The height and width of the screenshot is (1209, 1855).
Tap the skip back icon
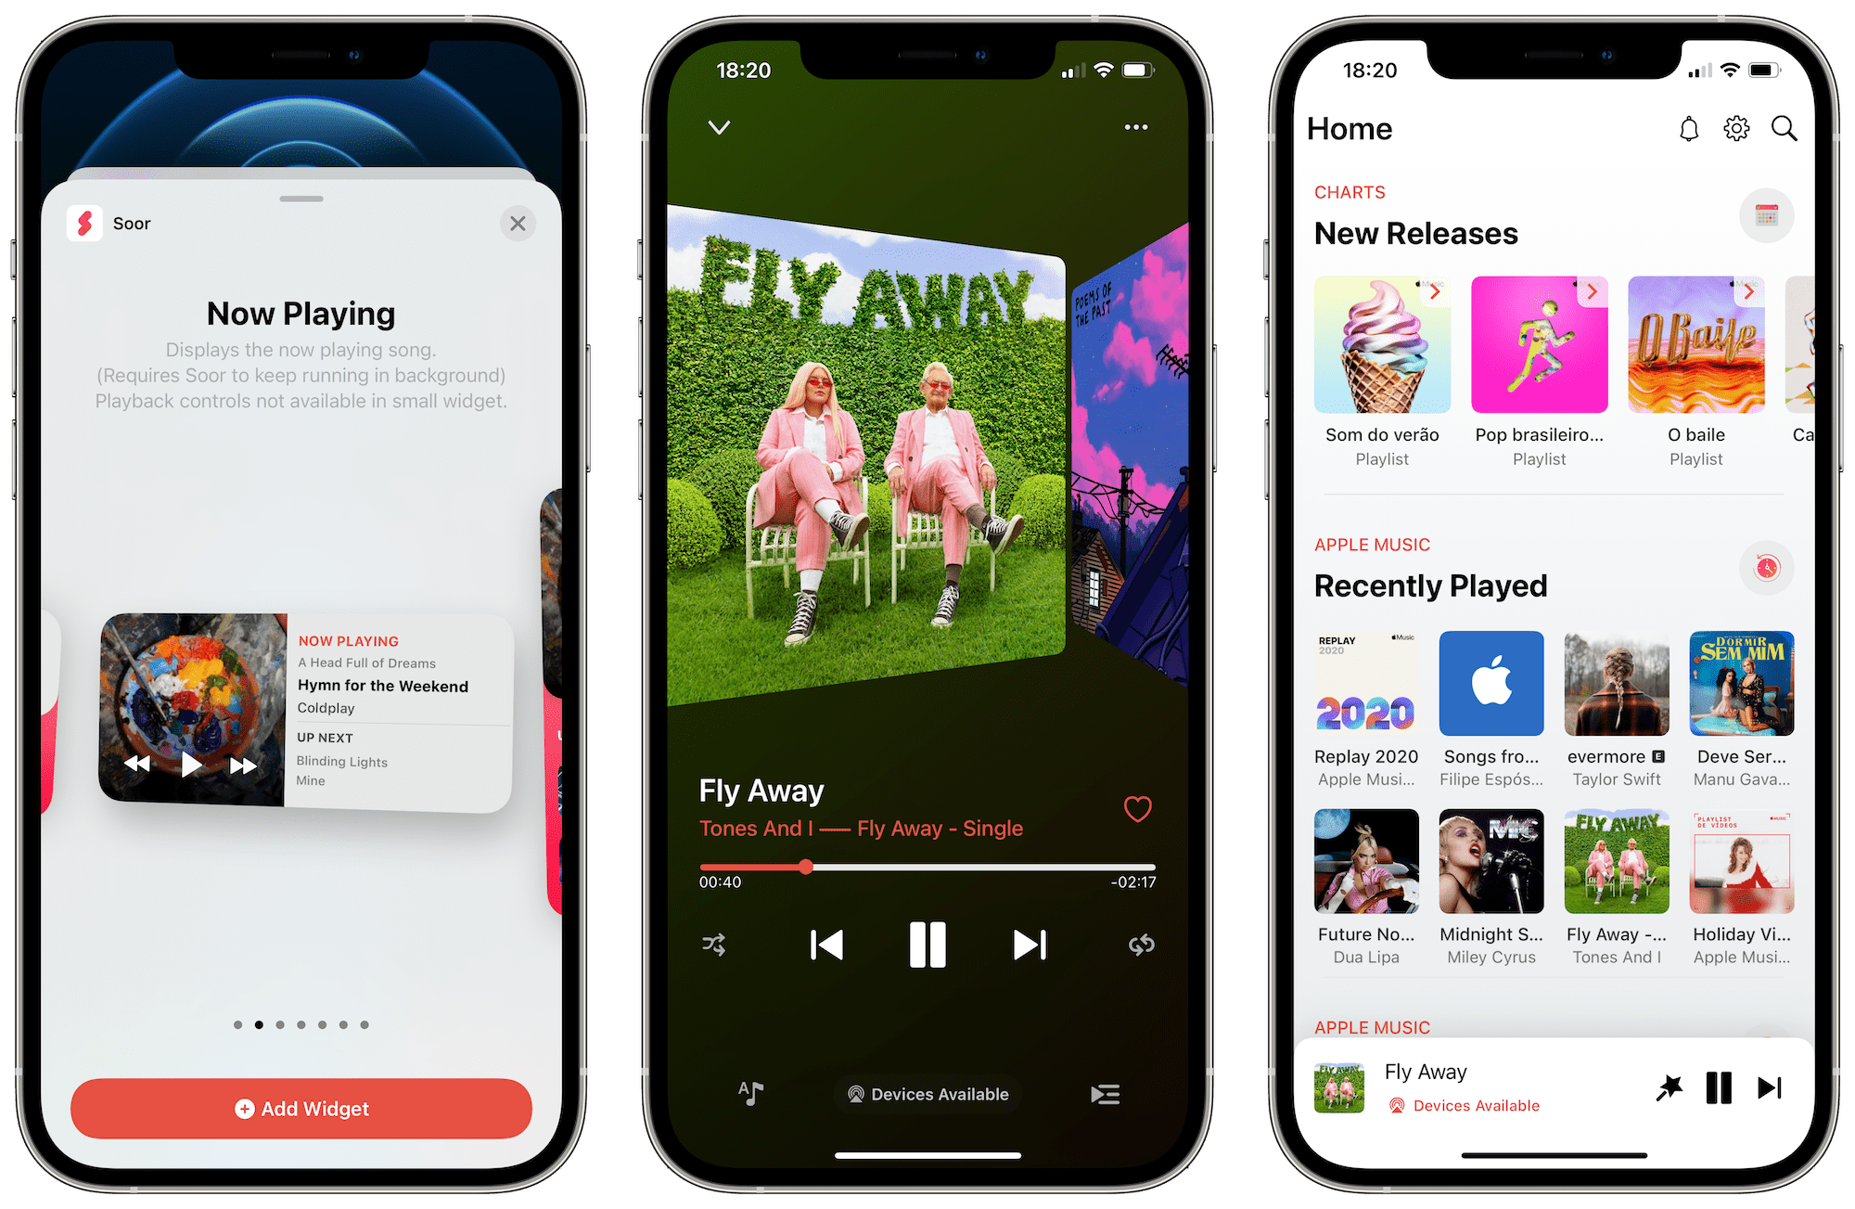825,943
